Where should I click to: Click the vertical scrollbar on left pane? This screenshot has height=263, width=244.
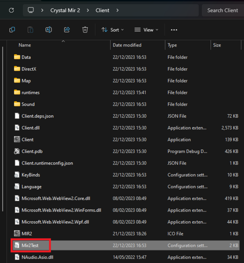[x=3, y=129]
